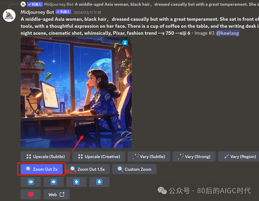Image resolution: width=259 pixels, height=201 pixels.
Task: Pan image left with left arrow
Action: click(x=31, y=182)
